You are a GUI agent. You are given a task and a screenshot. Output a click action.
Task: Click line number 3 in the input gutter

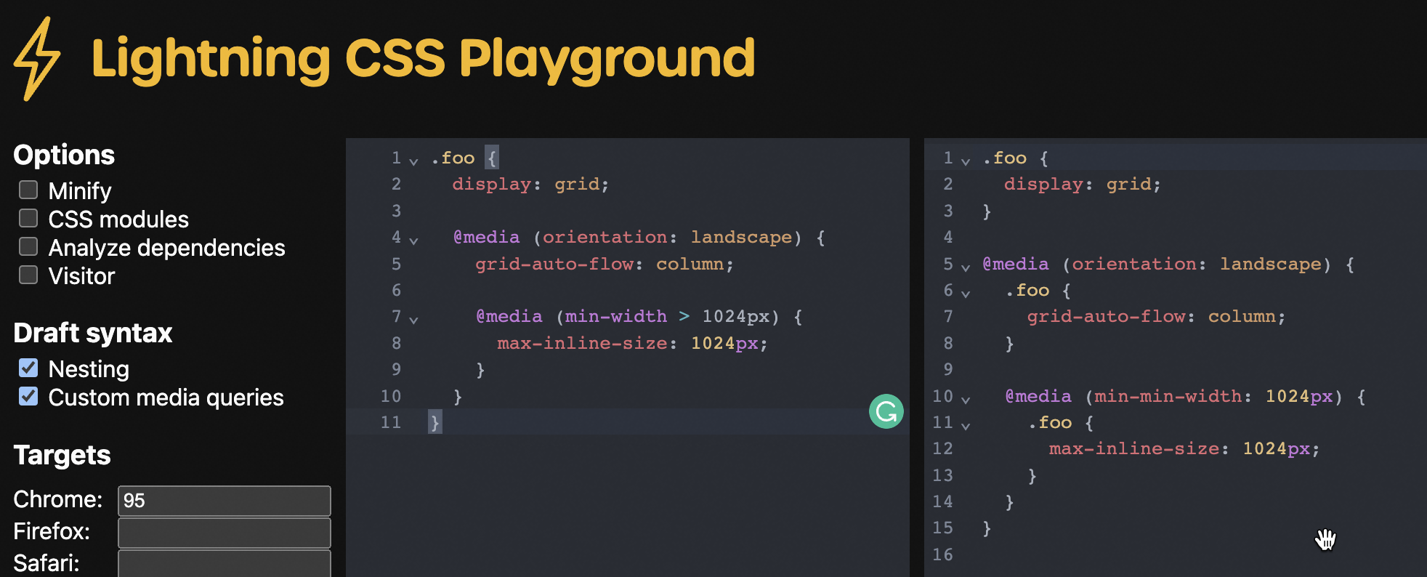(x=396, y=211)
